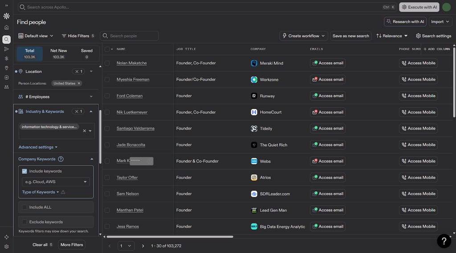Remove the United States location tag

point(79,83)
